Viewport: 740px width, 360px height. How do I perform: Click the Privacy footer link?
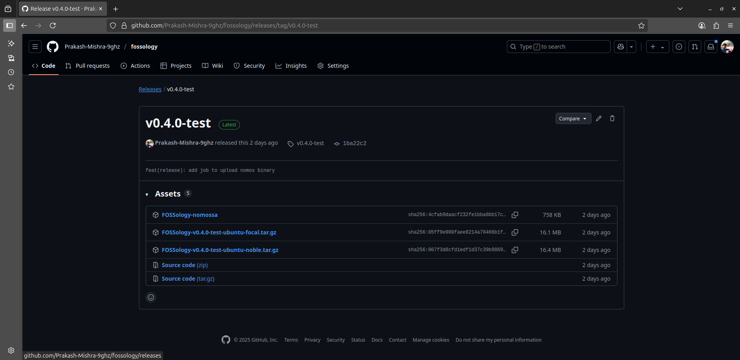[x=312, y=340]
